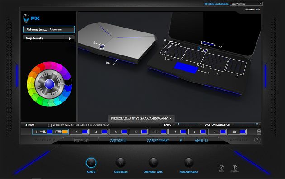Open Moje tematy list
Screen dimensions: 285x179
tap(44, 38)
